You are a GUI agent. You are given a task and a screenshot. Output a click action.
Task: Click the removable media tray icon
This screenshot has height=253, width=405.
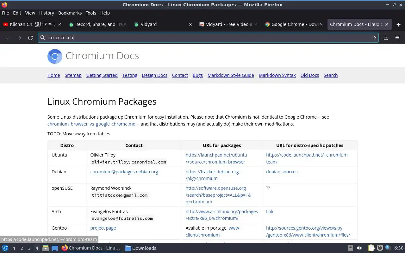[x=351, y=248]
